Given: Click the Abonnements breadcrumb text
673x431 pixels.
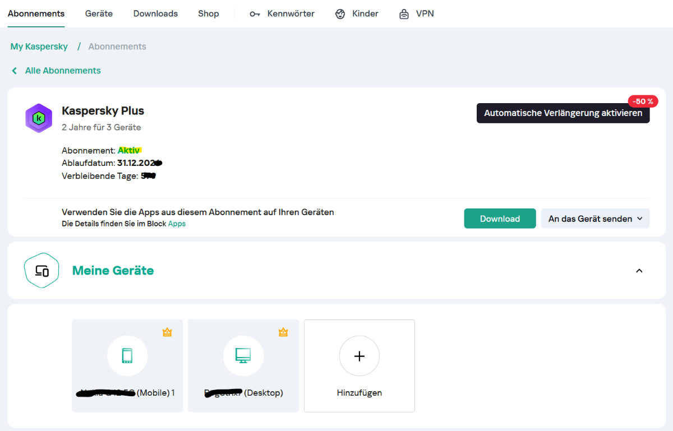Looking at the screenshot, I should click(x=117, y=47).
